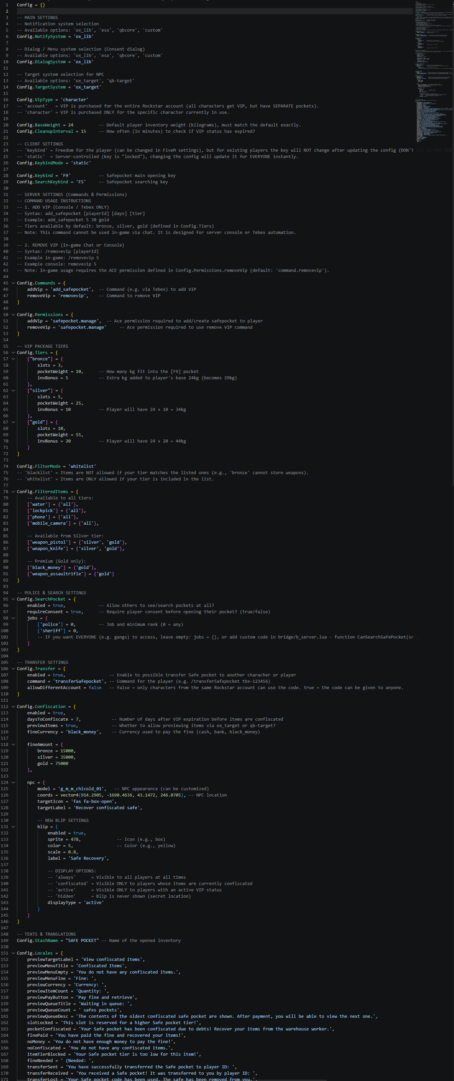Click 'ox_target' value of Config.TargetSystem
Viewport: 454px width, 1081px height.
87,87
